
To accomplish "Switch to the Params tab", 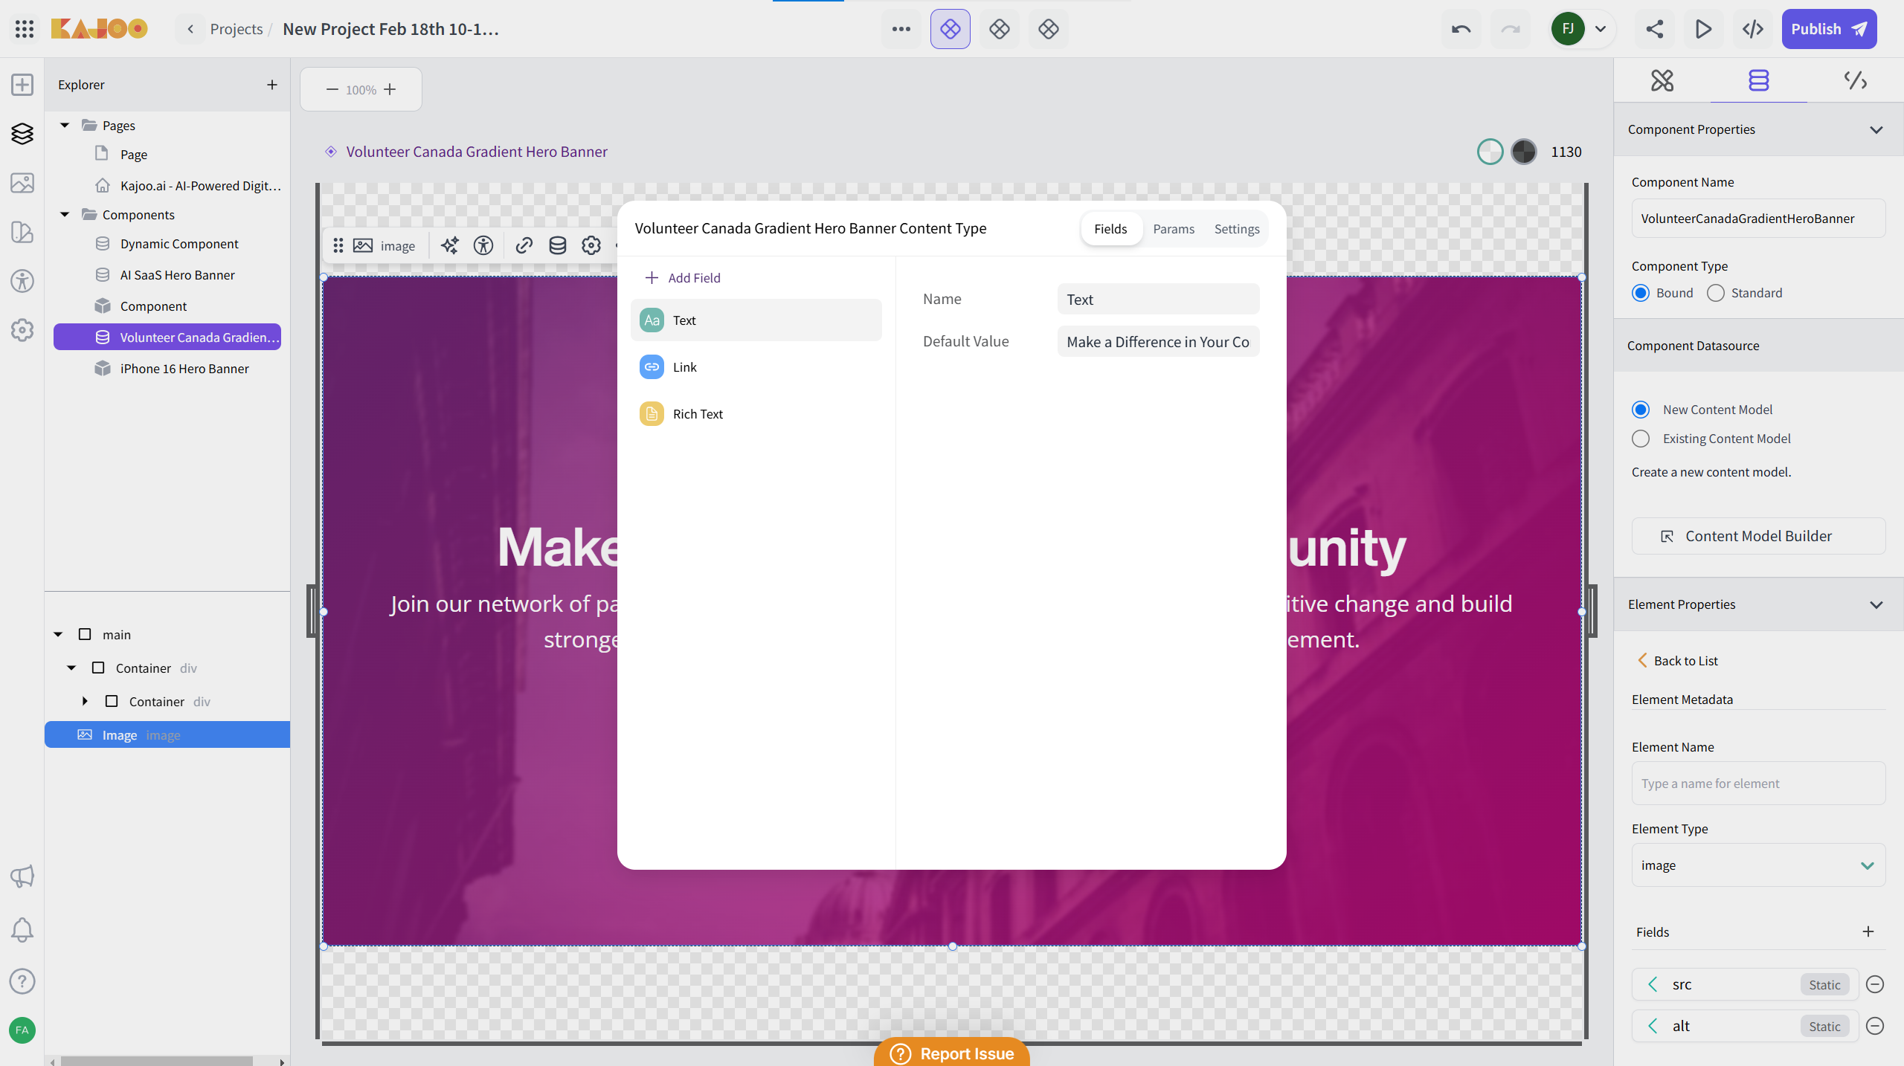I will [x=1174, y=229].
